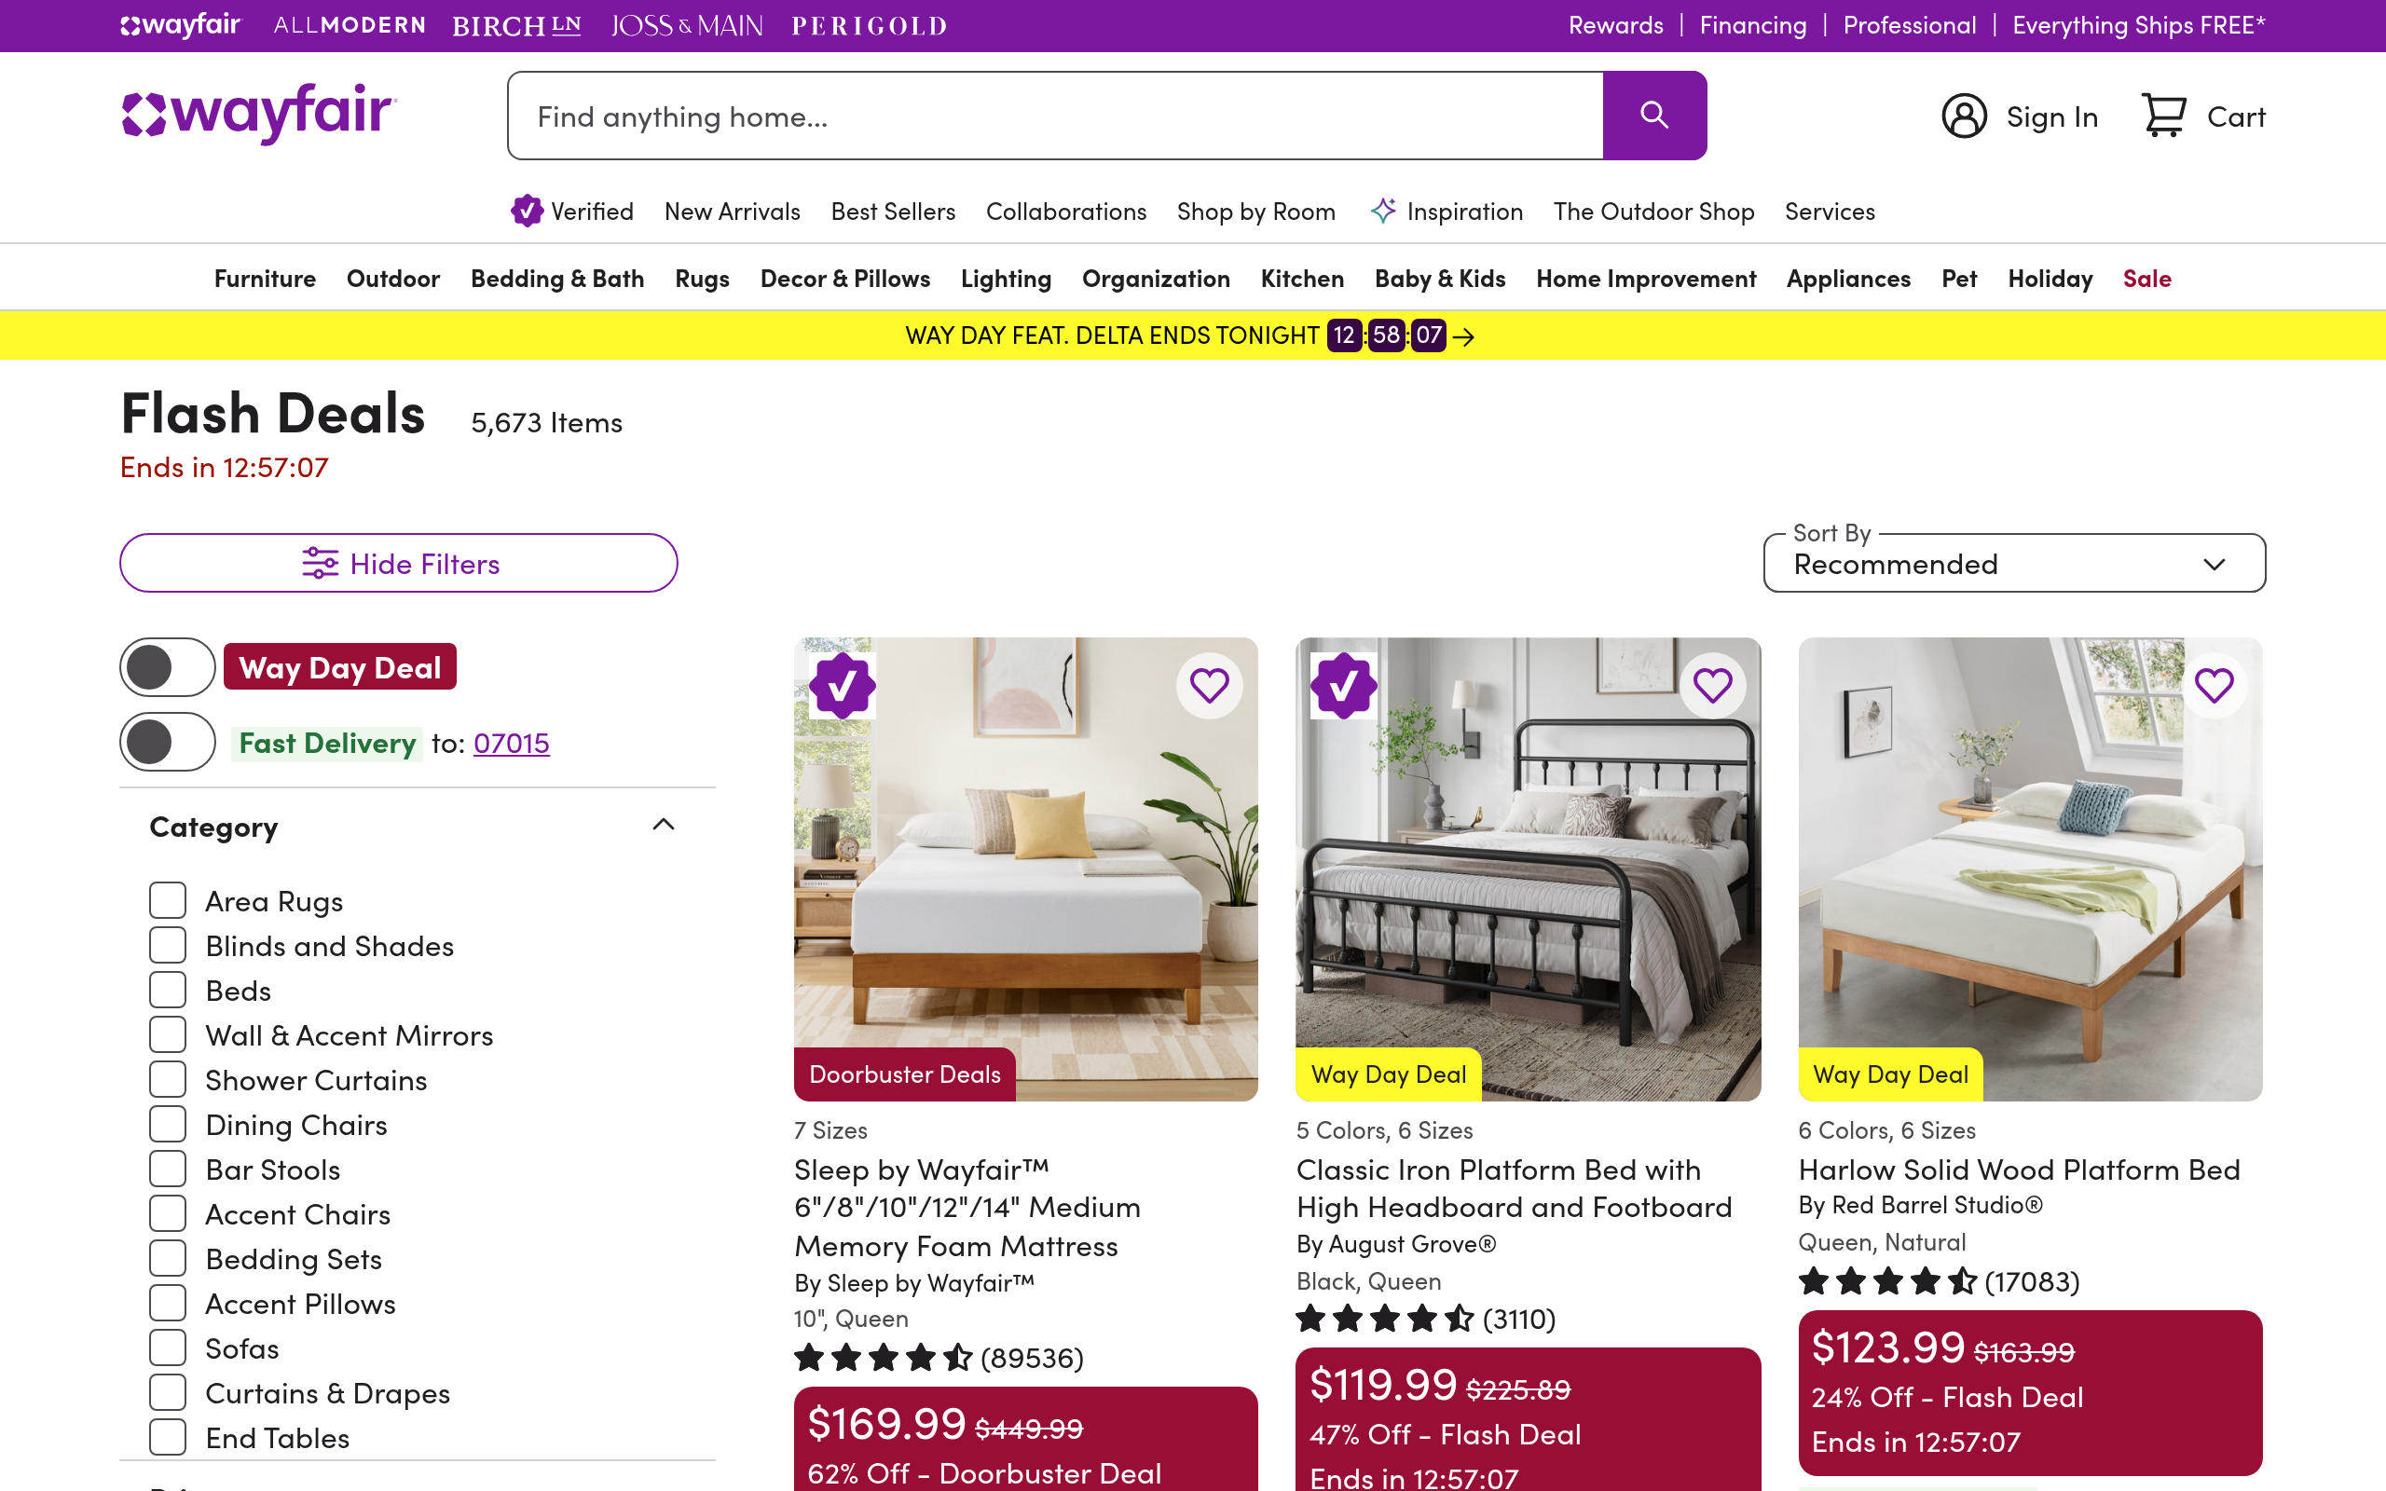Open the Sort By Recommended dropdown
The width and height of the screenshot is (2386, 1491).
click(2013, 564)
